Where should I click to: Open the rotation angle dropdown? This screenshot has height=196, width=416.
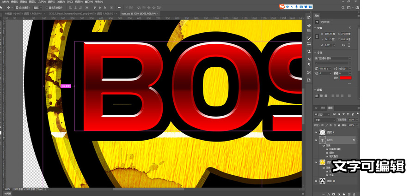334,45
